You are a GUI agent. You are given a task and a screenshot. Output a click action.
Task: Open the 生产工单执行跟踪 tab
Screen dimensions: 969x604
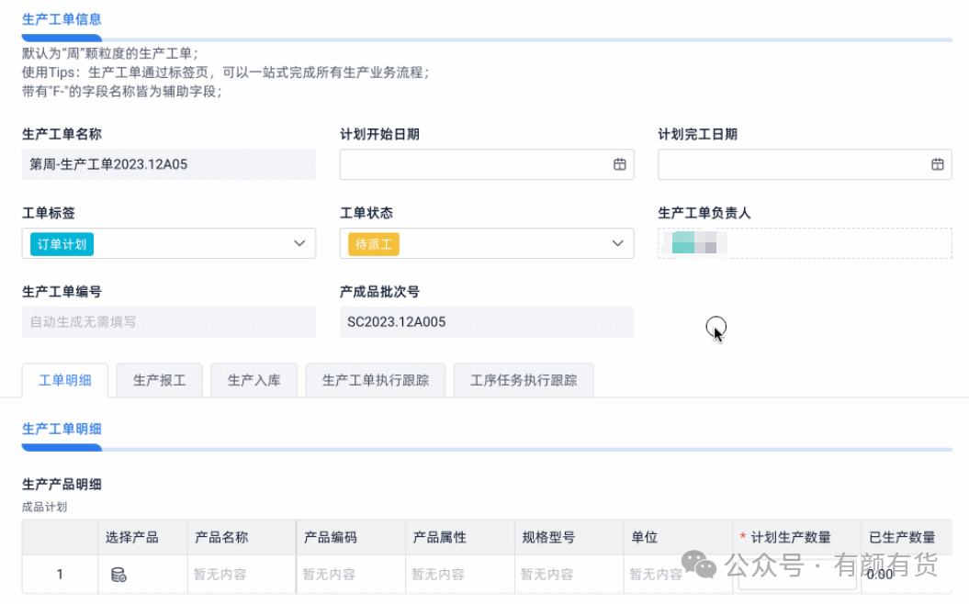pos(376,380)
